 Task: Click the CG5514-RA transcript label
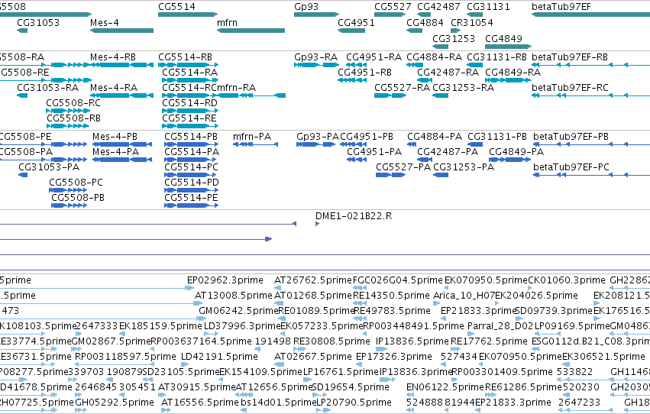tap(190, 72)
